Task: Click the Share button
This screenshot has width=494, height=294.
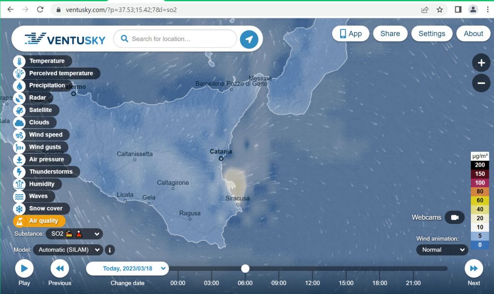Action: pyautogui.click(x=390, y=34)
